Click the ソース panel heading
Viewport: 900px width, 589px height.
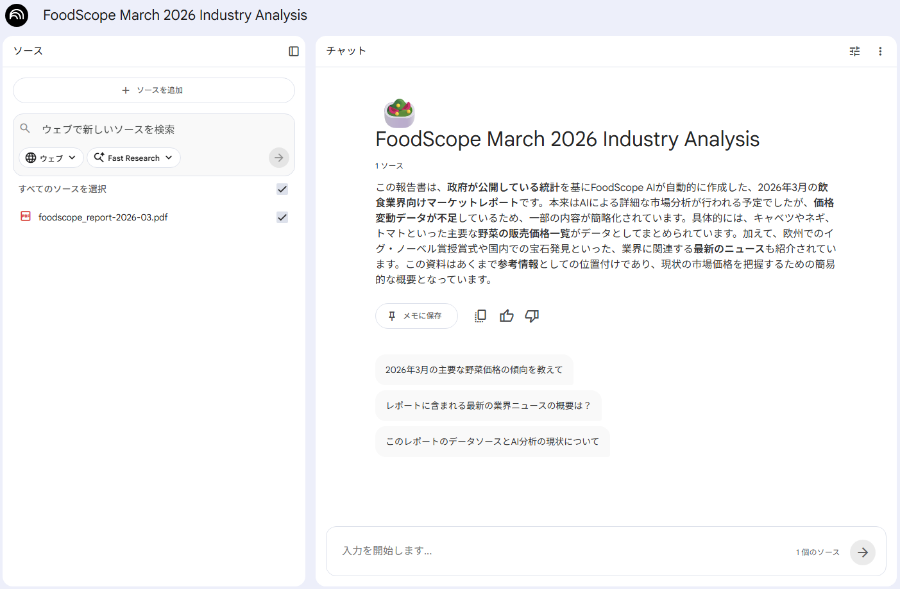[x=28, y=51]
